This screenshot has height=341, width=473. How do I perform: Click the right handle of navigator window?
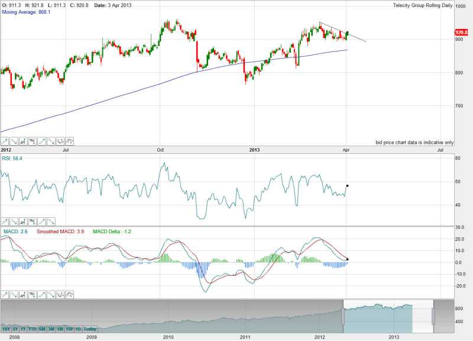pyautogui.click(x=433, y=317)
